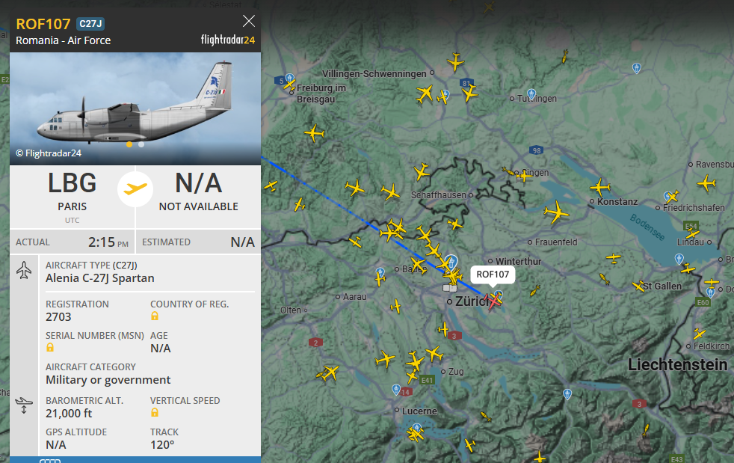734x463 pixels.
Task: Click the ROF107 callsign label on the map
Action: [493, 275]
